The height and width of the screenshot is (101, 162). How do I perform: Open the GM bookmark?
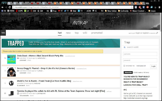click(x=40, y=11)
